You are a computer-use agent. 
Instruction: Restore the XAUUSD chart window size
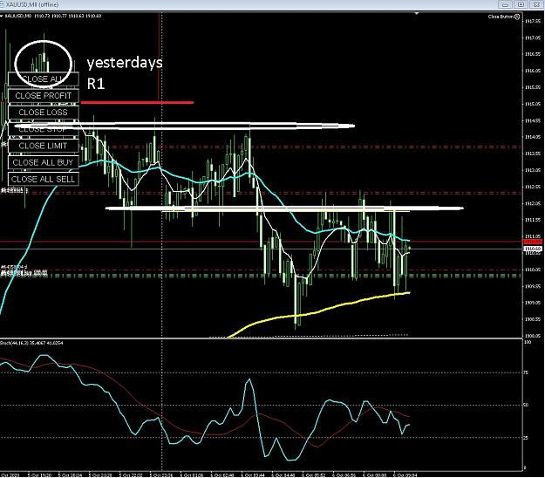[x=521, y=4]
